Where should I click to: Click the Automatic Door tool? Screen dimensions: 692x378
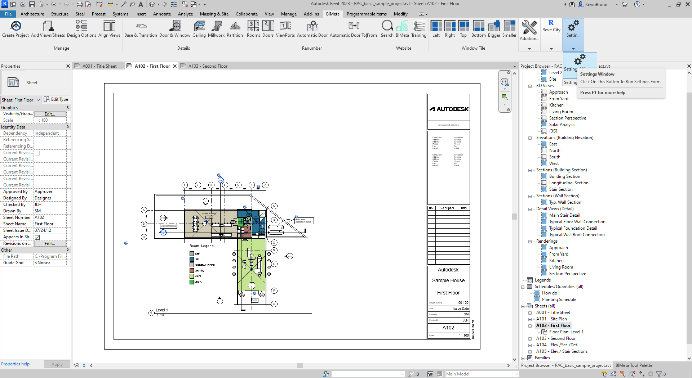click(312, 29)
